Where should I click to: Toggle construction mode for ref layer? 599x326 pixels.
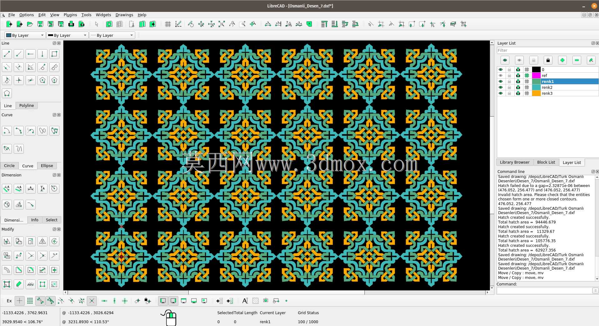tap(527, 75)
